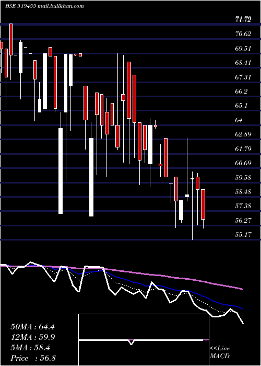
Task: Click the 69.51 price axis label
Action: (243, 49)
